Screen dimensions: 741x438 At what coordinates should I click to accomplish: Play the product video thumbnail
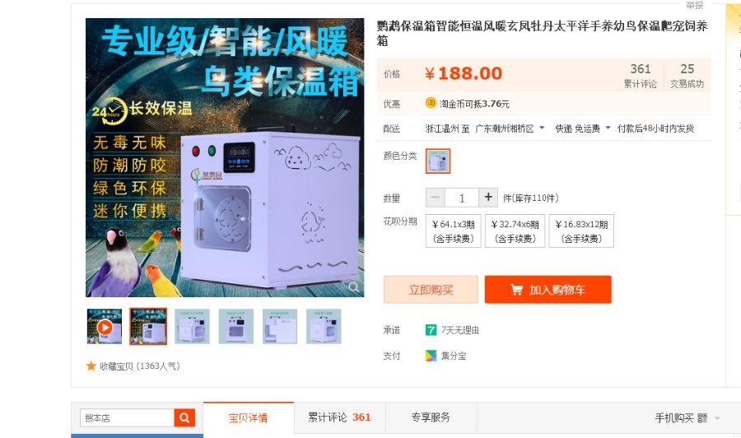[x=105, y=327]
